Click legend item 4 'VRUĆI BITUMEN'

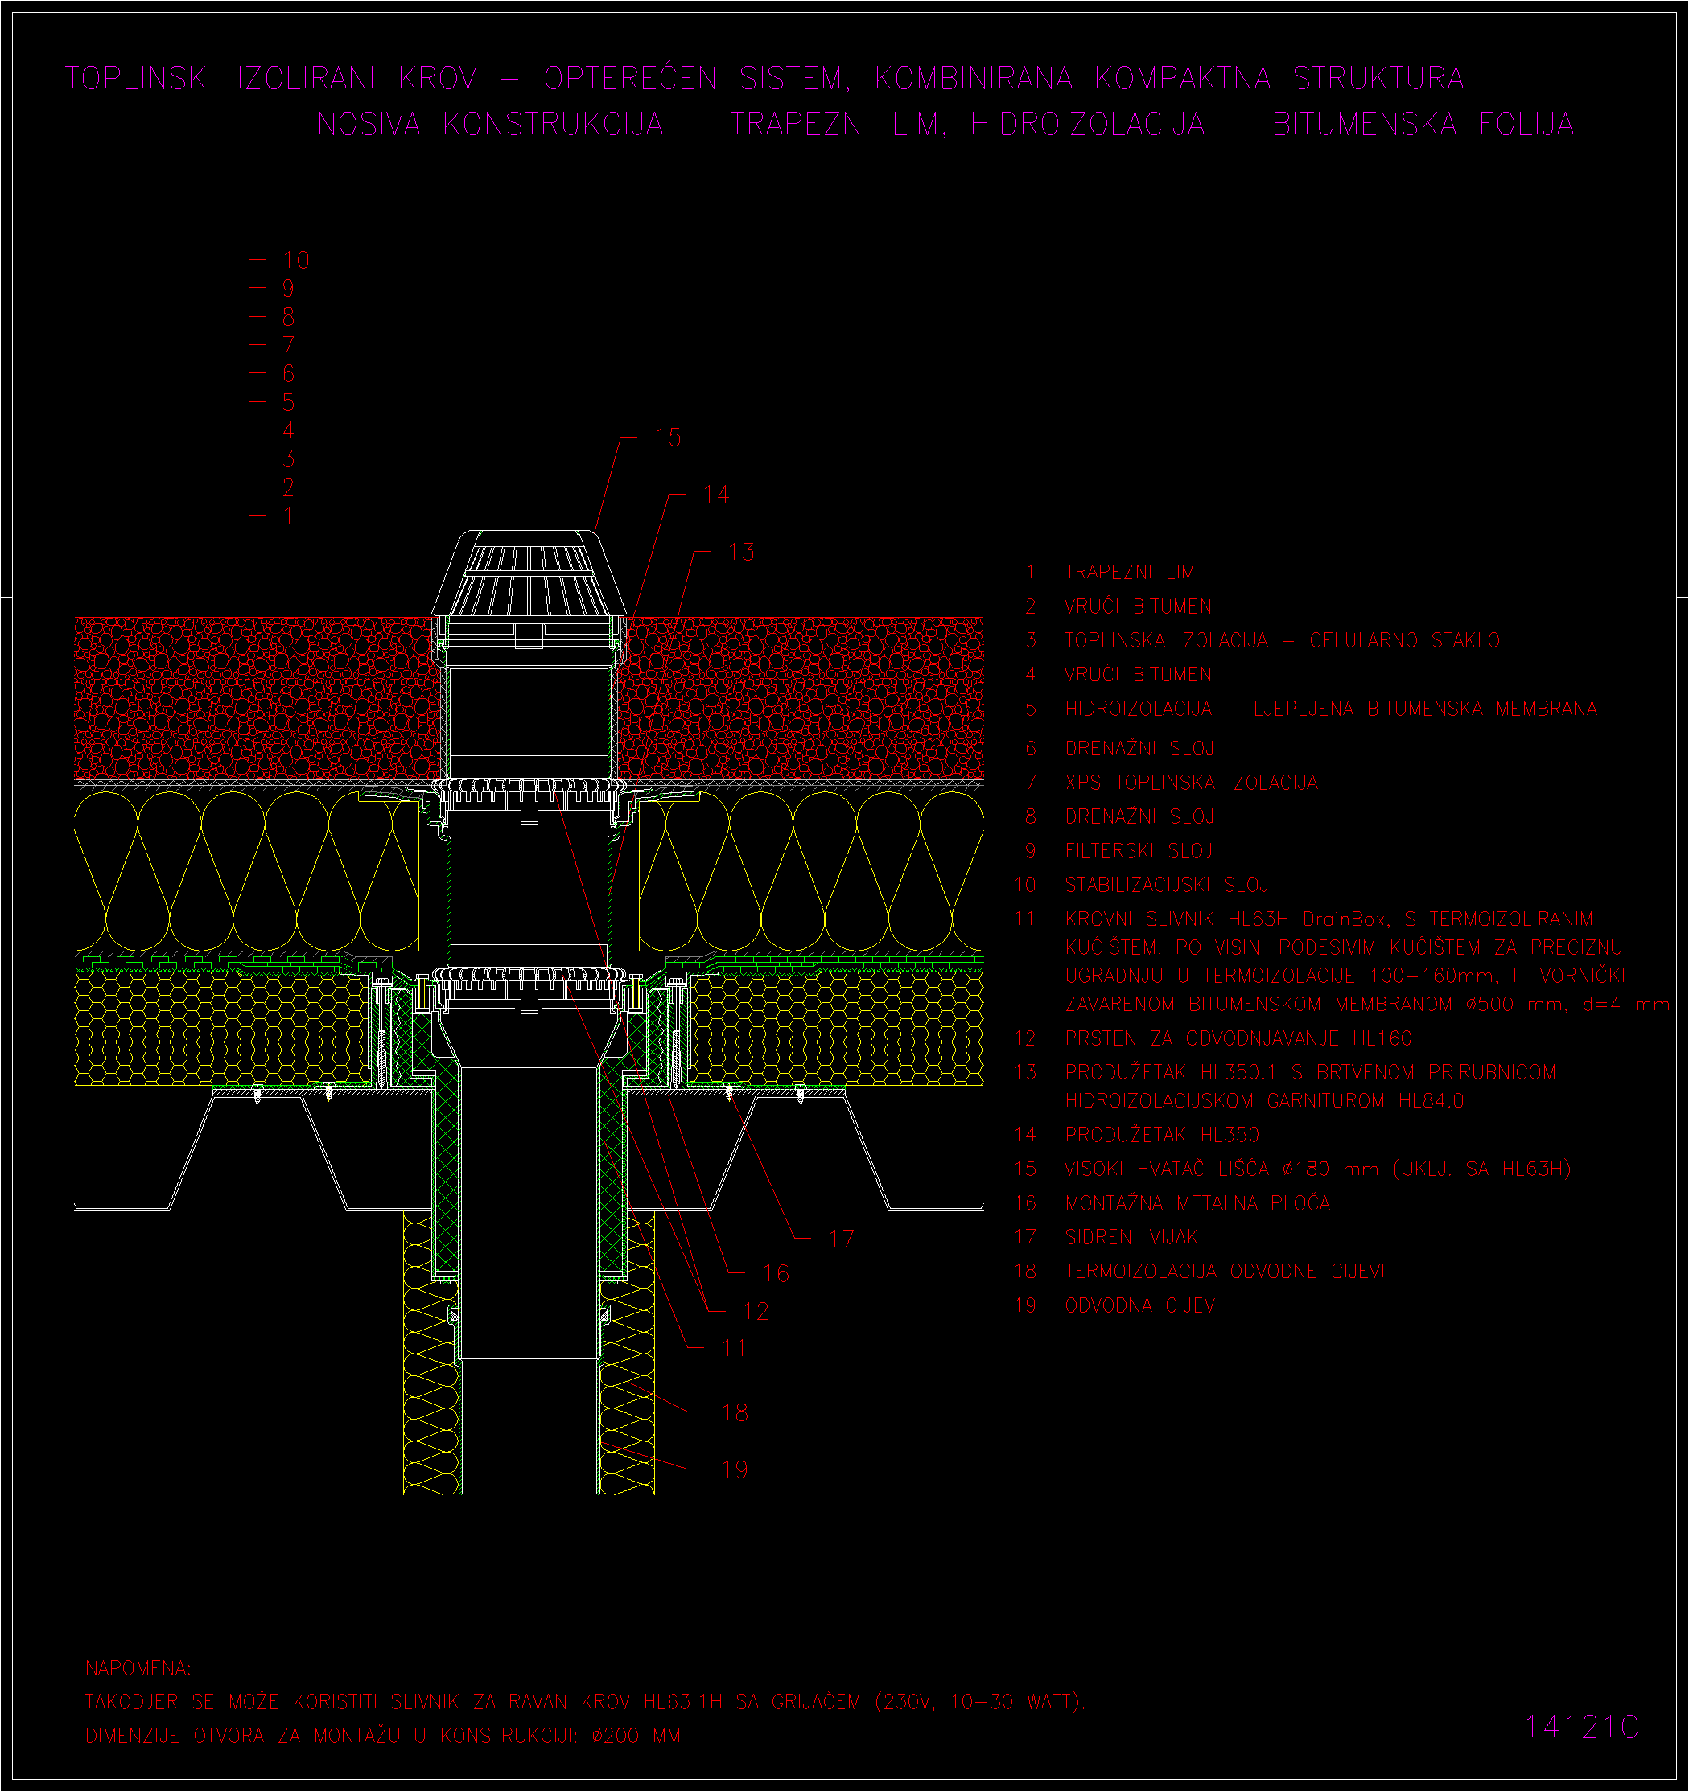(1137, 674)
